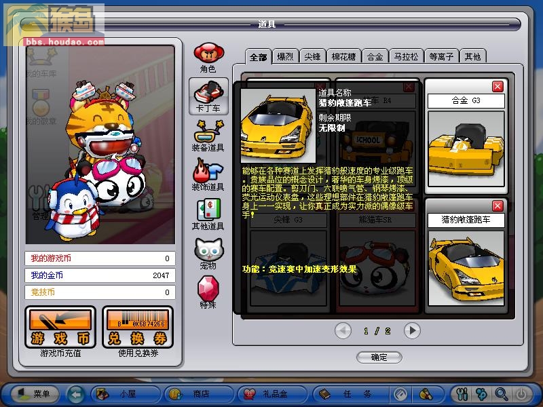Remove the 猎豹敞篷跑车 card with its red X
This screenshot has width=543, height=407.
click(498, 206)
